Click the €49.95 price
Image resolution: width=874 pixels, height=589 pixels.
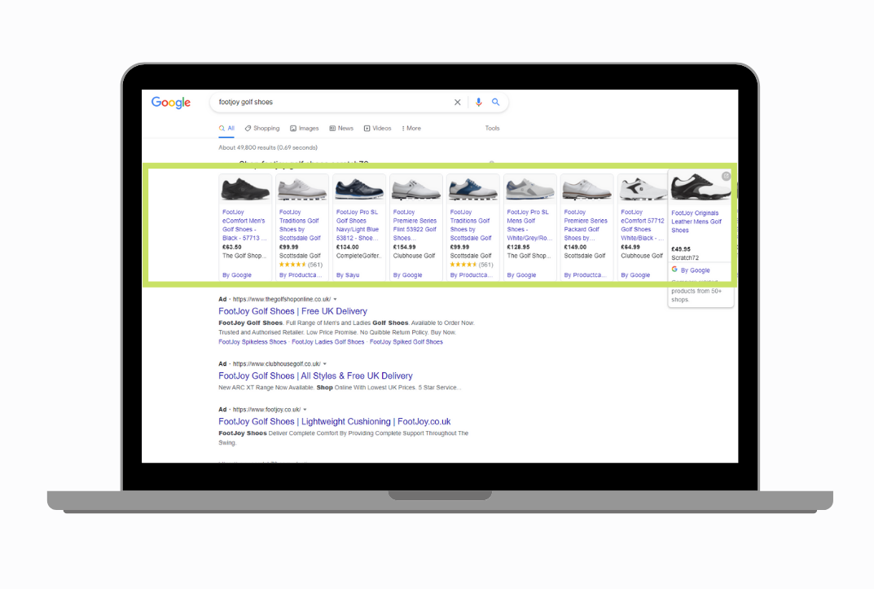681,249
